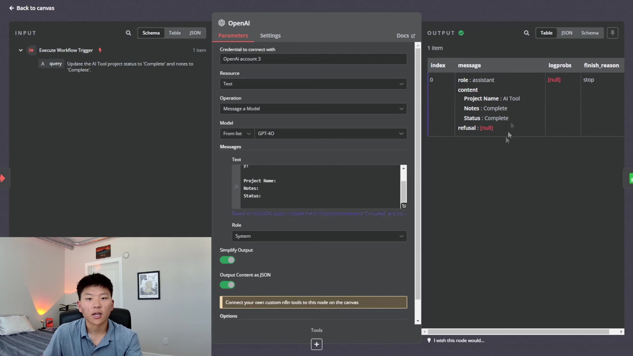The height and width of the screenshot is (356, 633).
Task: Click the output horizontal scrollbar
Action: 518,332
